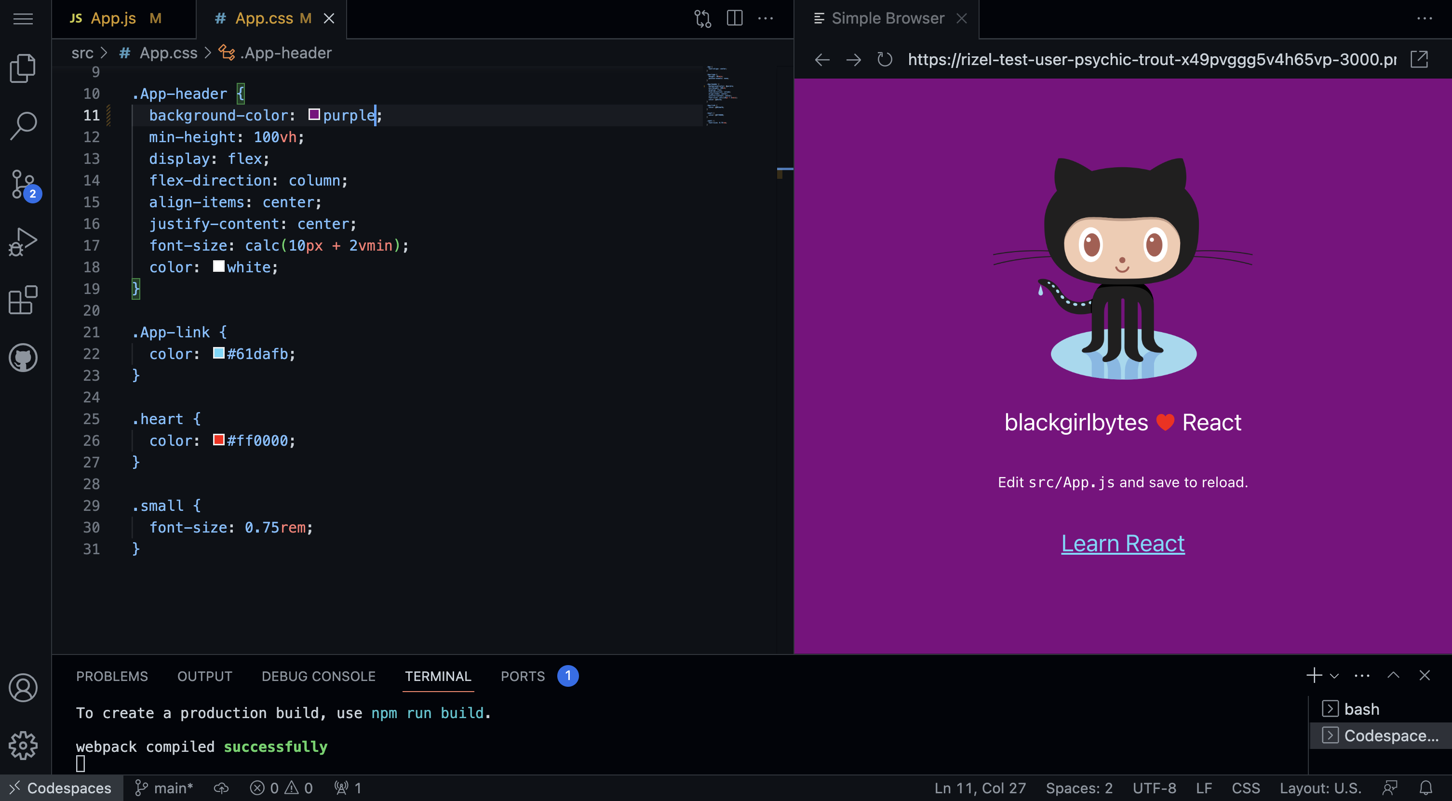Open the page in external browser
Viewport: 1452px width, 801px height.
[1419, 59]
